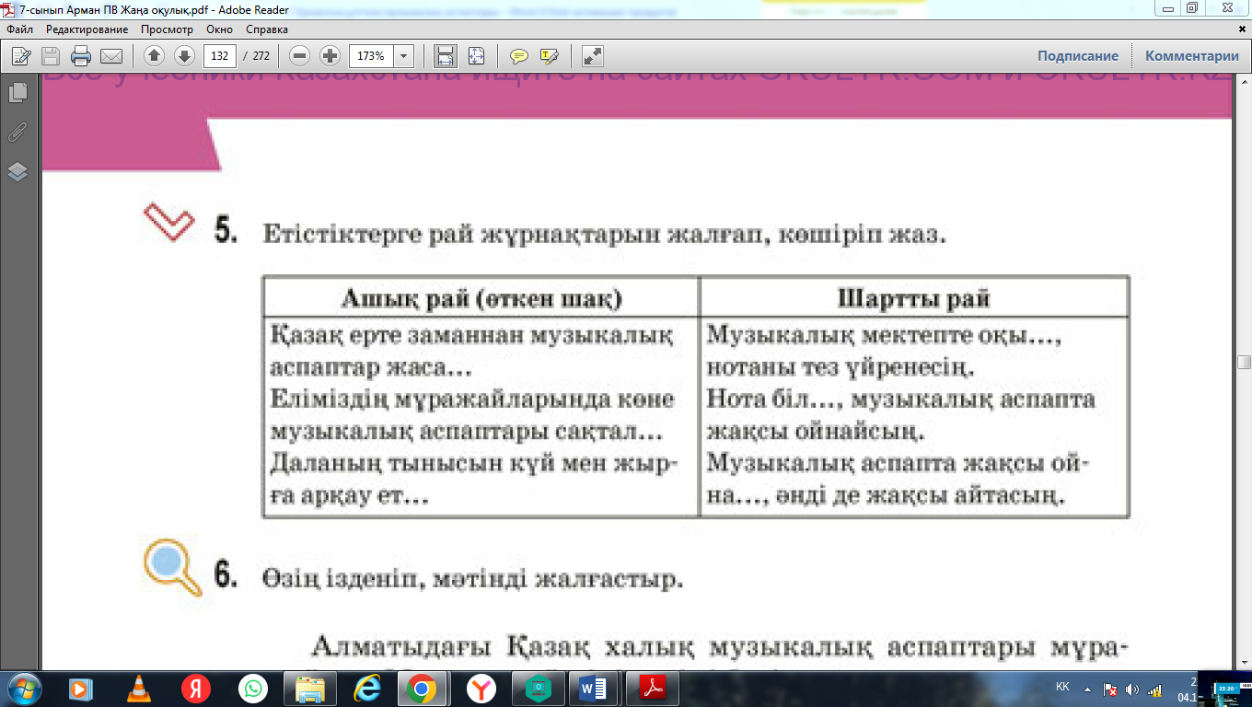Image resolution: width=1252 pixels, height=707 pixels.
Task: Switch to Read Mode with the expand arrows
Action: tap(593, 56)
